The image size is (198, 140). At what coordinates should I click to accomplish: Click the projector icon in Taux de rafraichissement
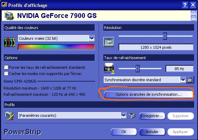pyautogui.click(x=109, y=68)
